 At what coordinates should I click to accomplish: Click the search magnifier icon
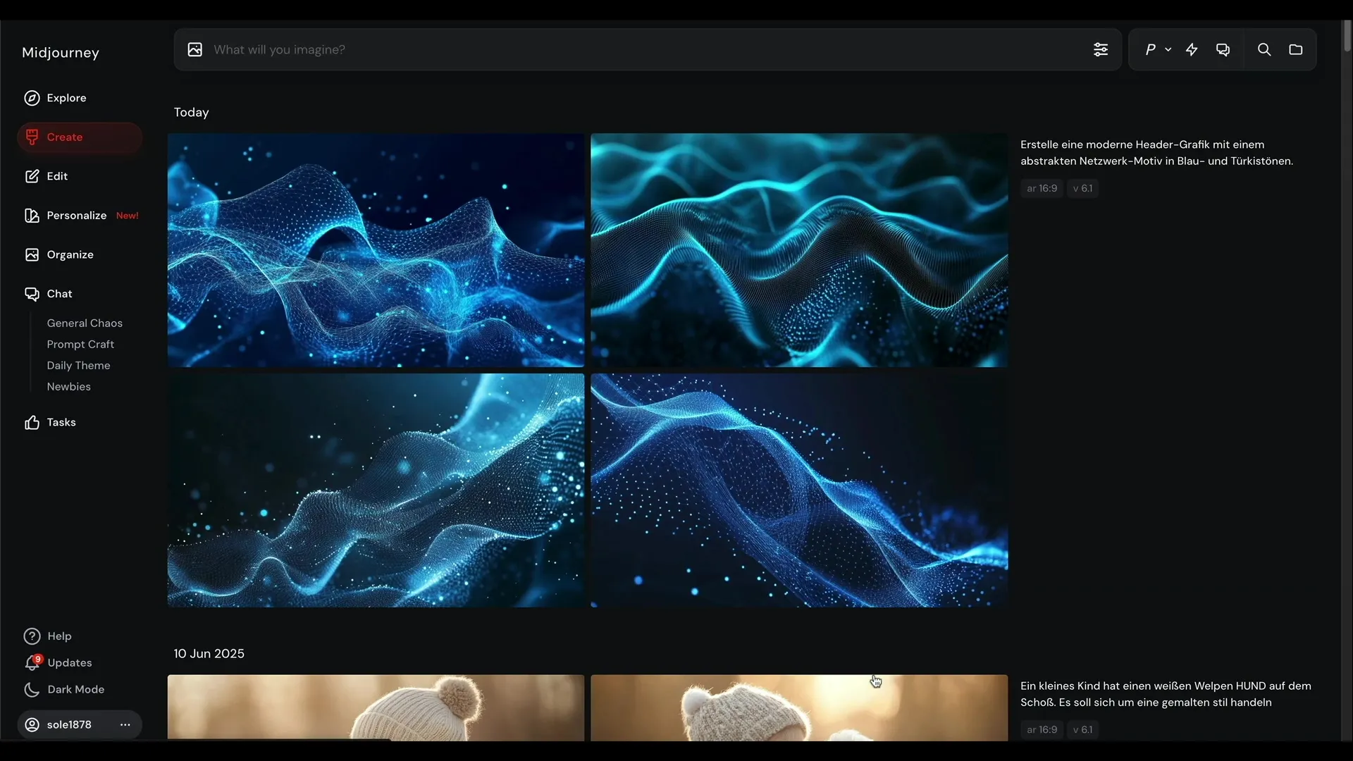(1264, 49)
